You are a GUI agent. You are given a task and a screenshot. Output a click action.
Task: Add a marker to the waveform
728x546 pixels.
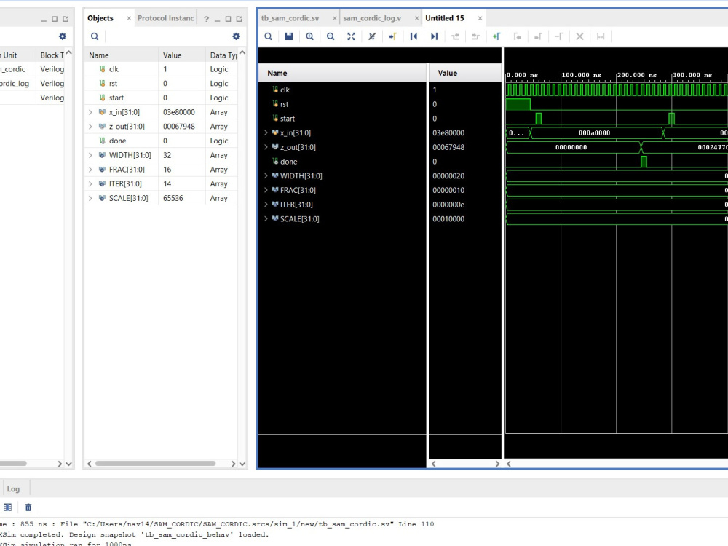point(496,36)
